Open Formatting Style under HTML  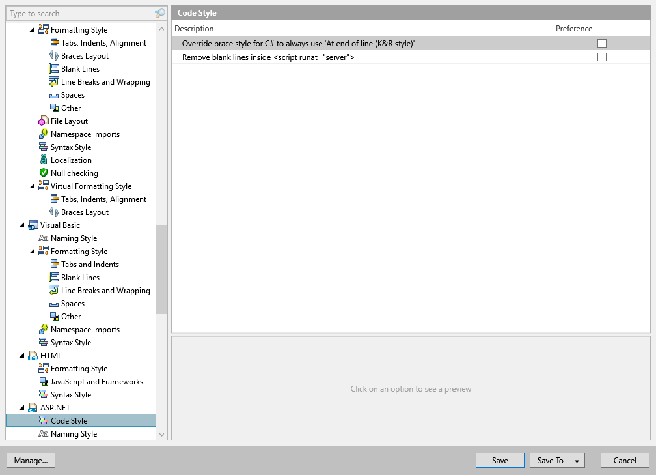(79, 369)
